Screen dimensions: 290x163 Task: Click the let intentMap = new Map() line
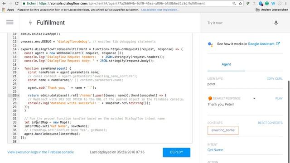click(48, 122)
